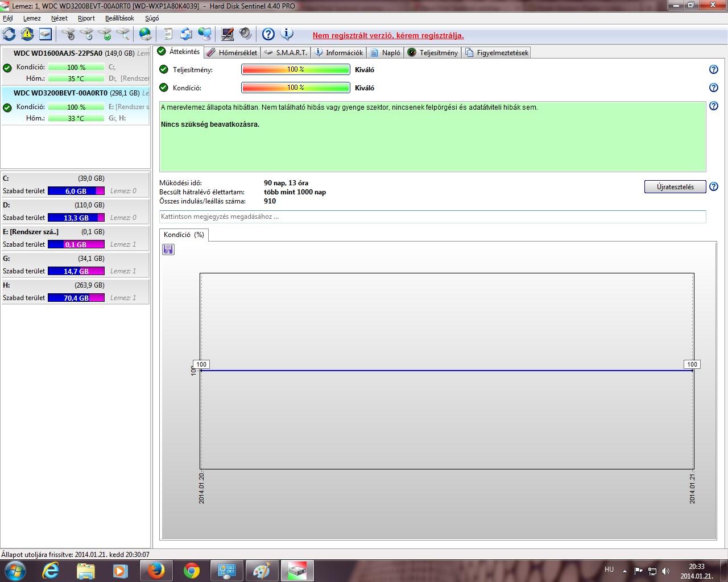Click the disk with magnifier icon
The image size is (728, 582).
click(x=123, y=34)
